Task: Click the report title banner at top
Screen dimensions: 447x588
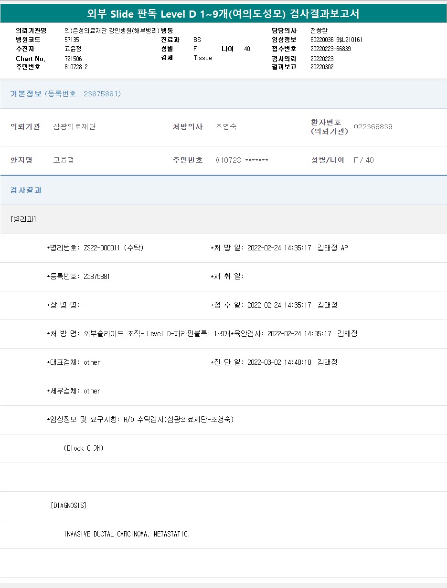Action: 223,14
